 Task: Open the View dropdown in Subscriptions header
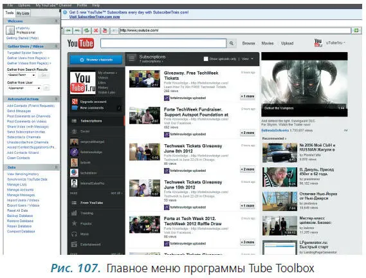[x=248, y=59]
